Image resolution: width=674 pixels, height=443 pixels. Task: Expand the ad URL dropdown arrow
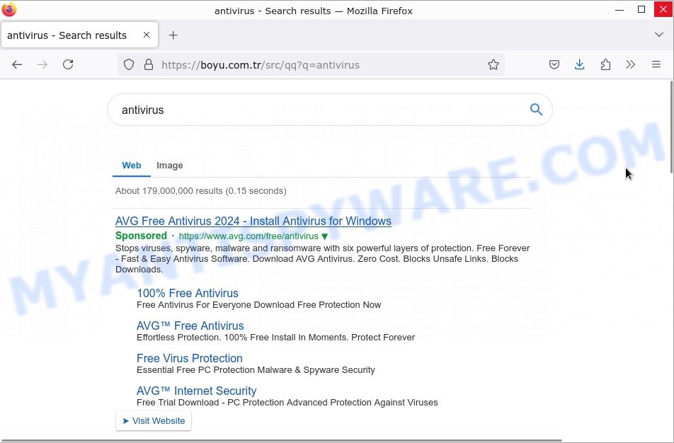[x=325, y=236]
